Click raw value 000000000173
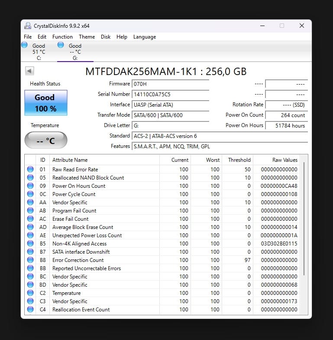This screenshot has height=340, width=333. click(279, 301)
